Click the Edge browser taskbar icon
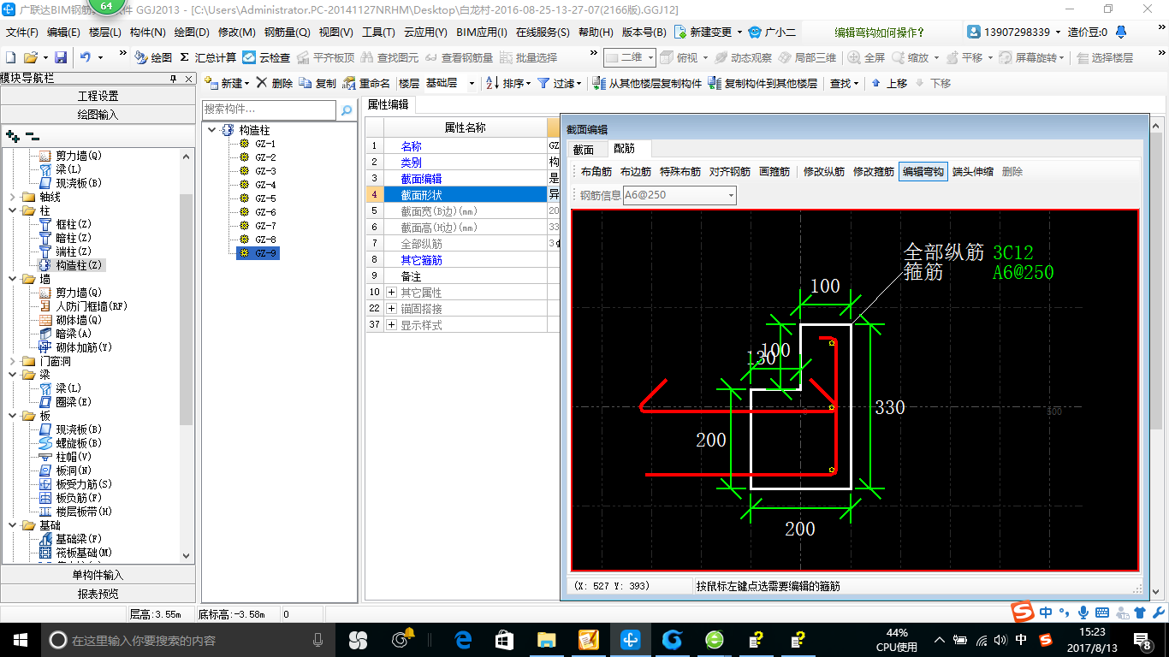The width and height of the screenshot is (1169, 657). [x=464, y=640]
